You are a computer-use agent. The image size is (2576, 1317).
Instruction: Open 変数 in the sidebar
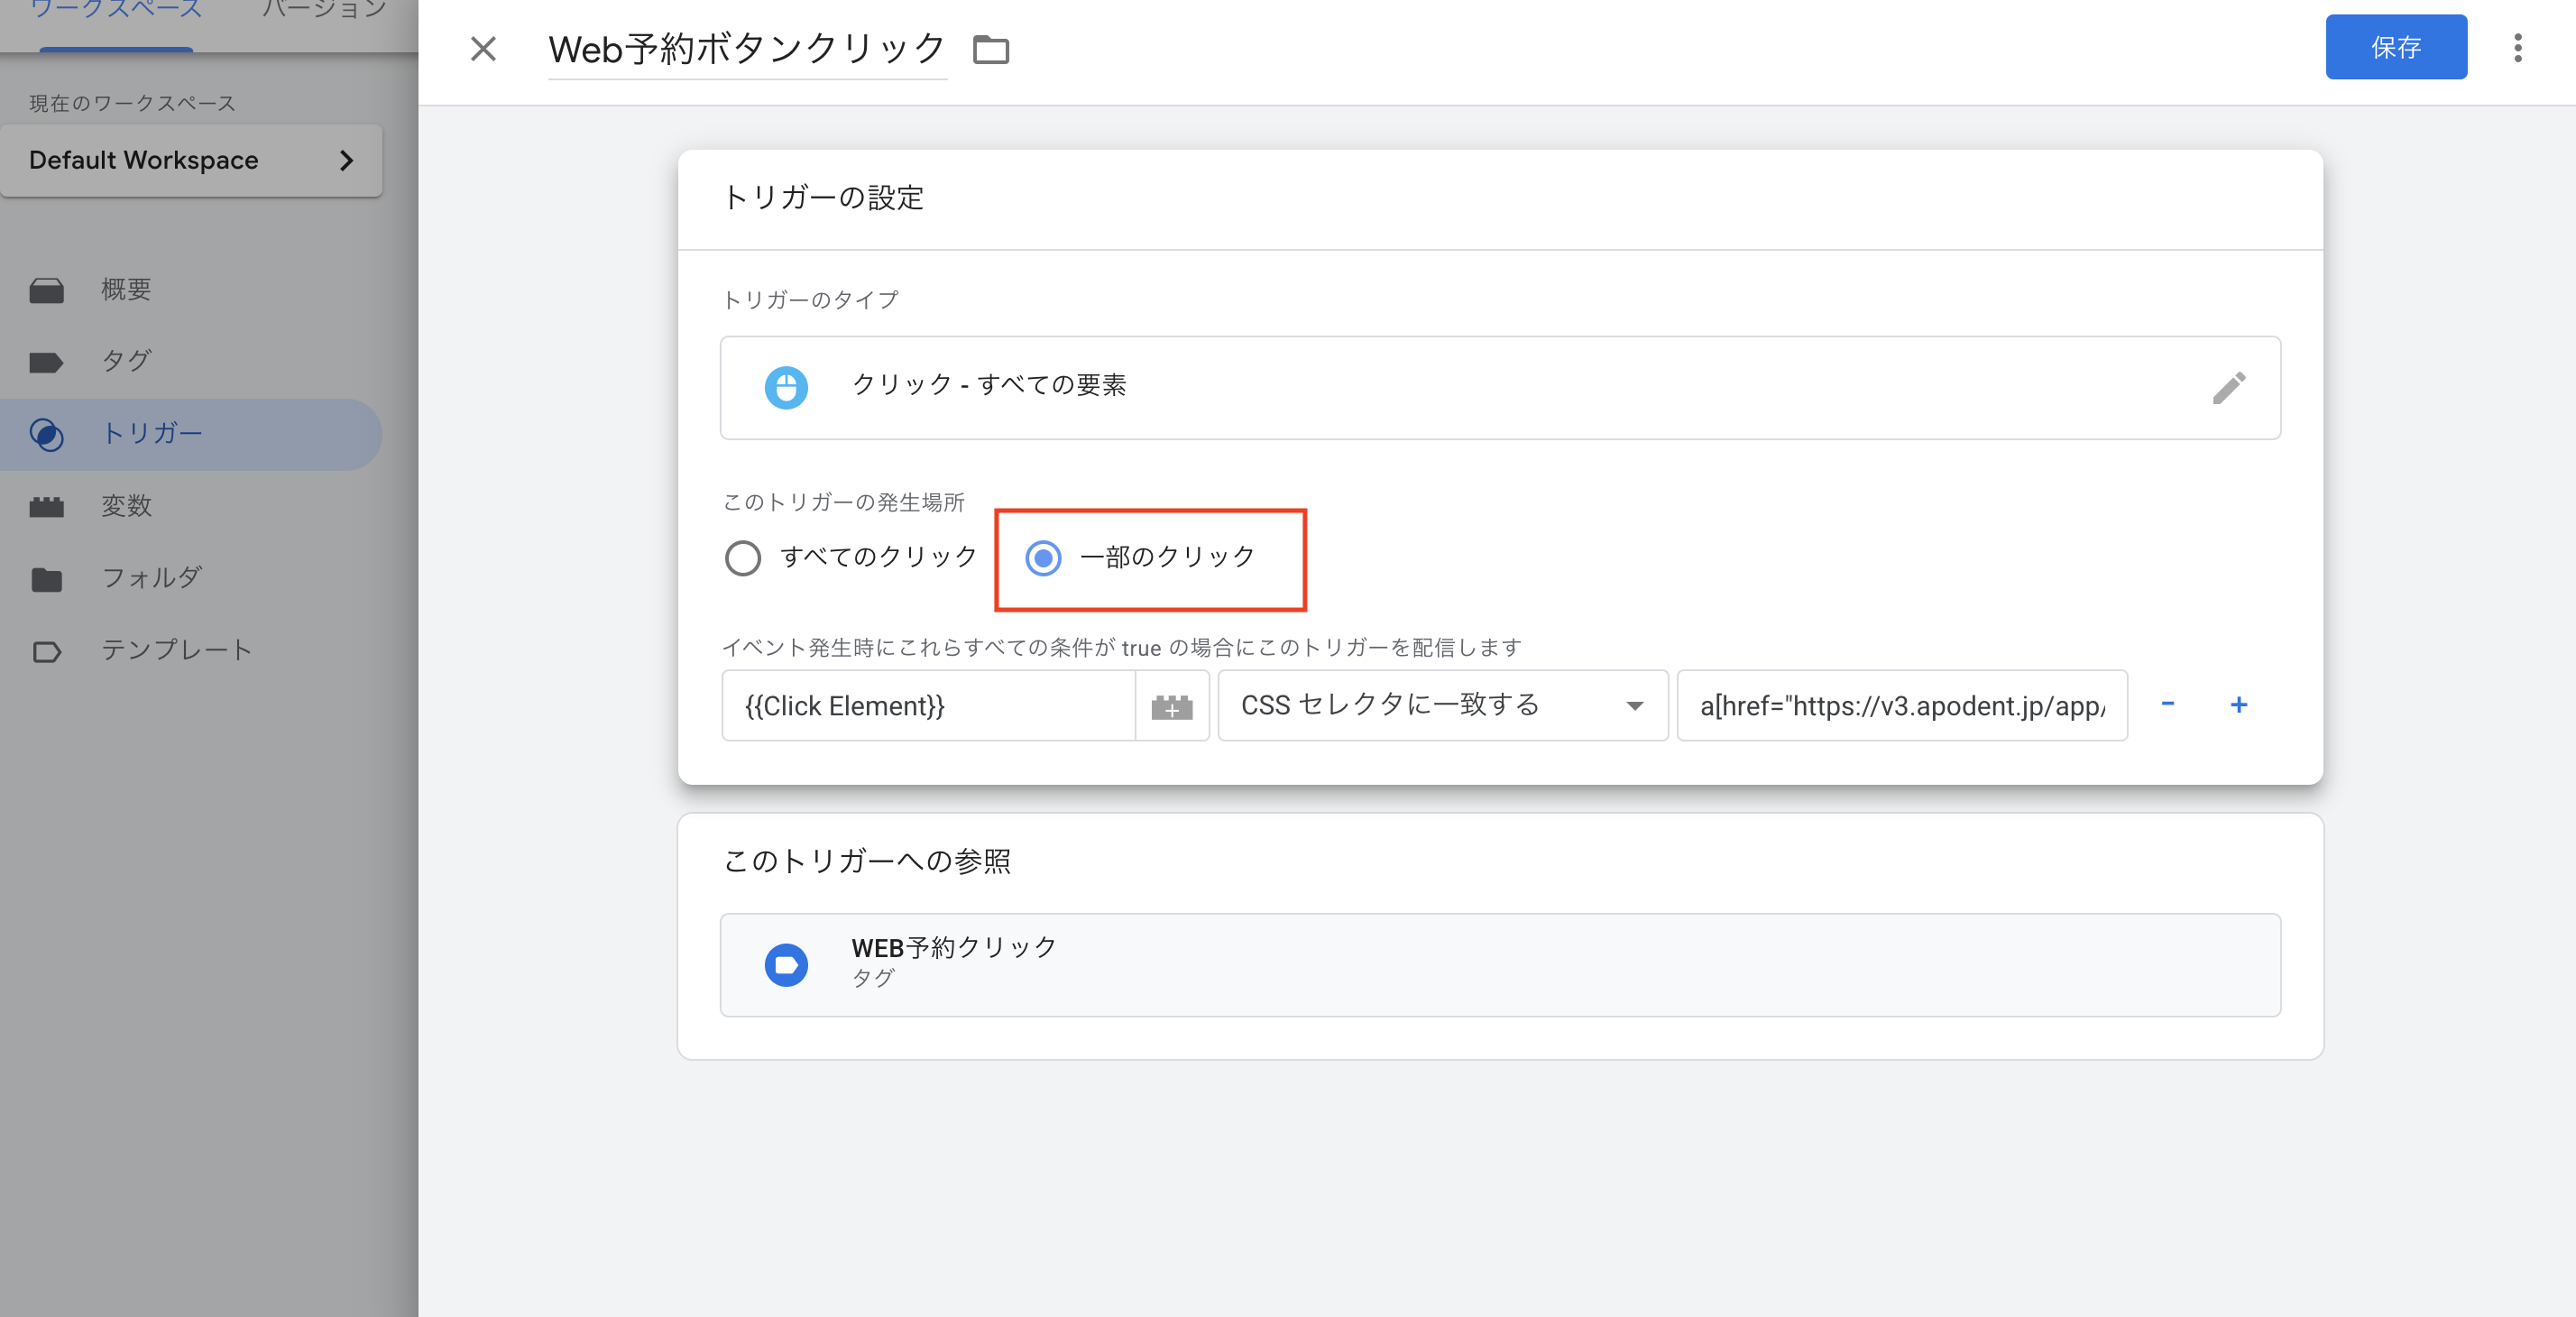point(126,506)
